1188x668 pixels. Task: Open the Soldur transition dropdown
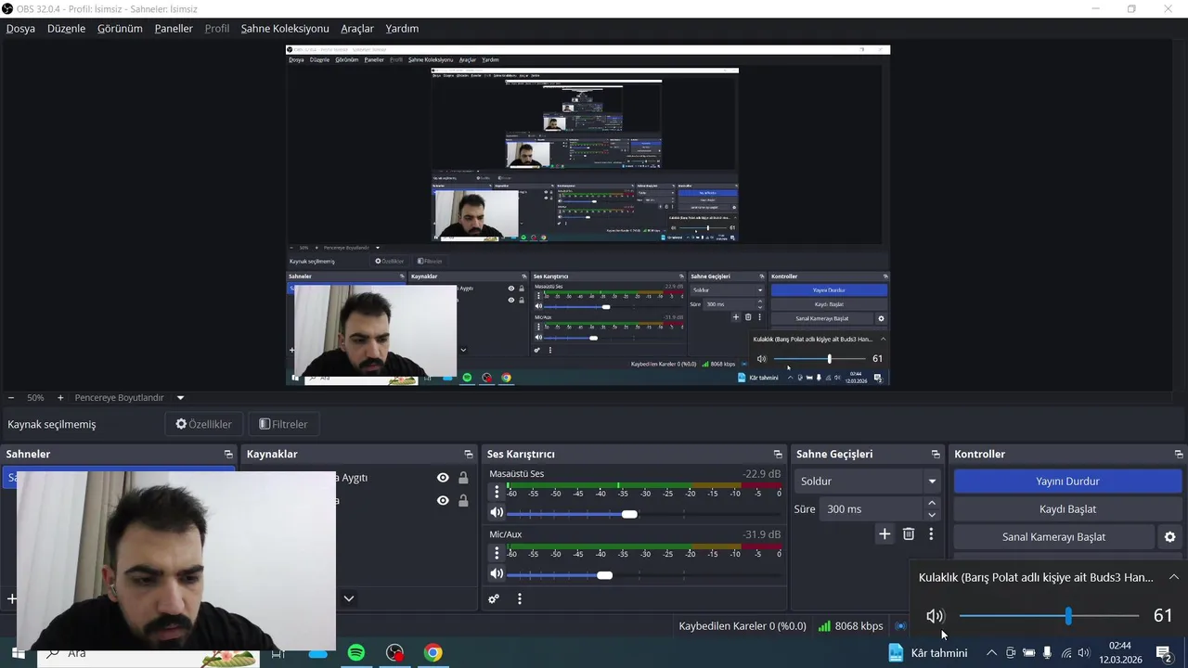(x=868, y=482)
